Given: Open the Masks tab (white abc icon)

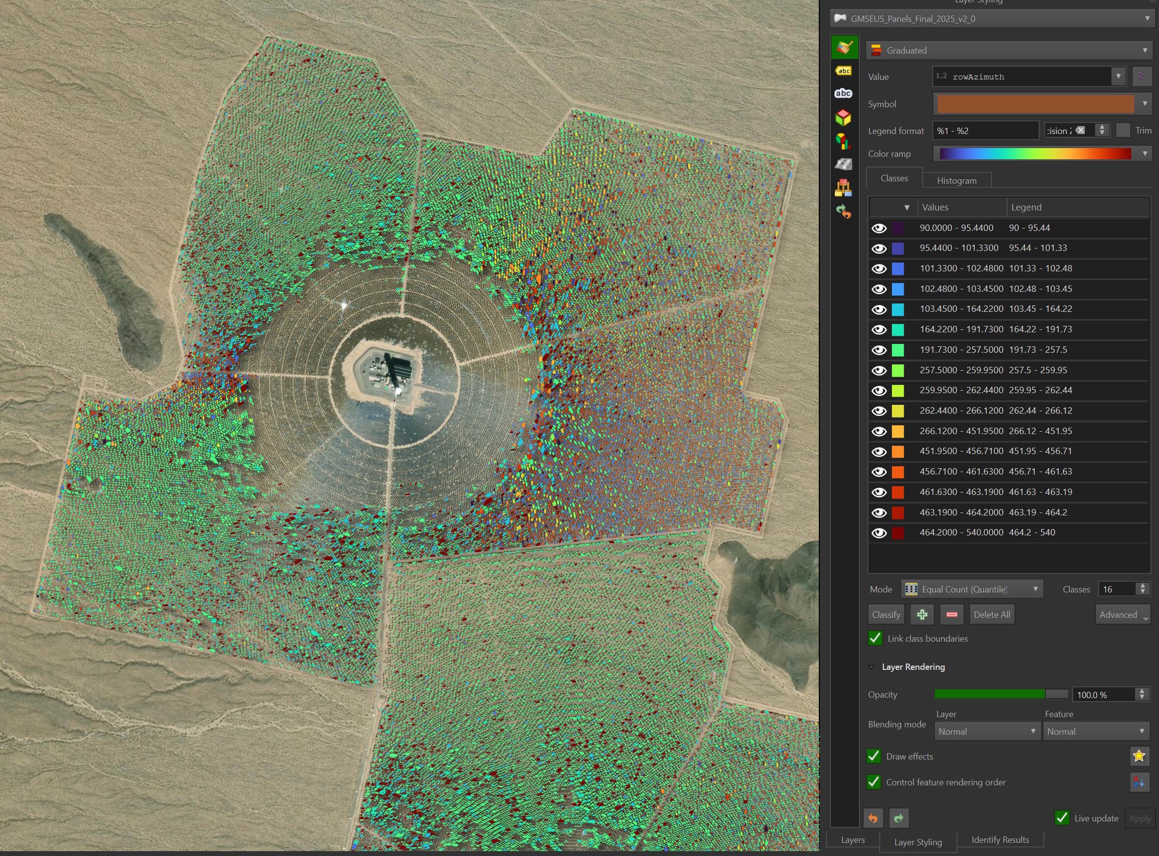Looking at the screenshot, I should click(x=843, y=93).
